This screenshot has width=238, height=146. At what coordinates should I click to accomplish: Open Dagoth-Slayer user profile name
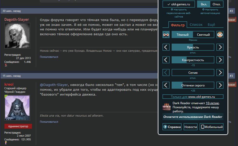17,20
